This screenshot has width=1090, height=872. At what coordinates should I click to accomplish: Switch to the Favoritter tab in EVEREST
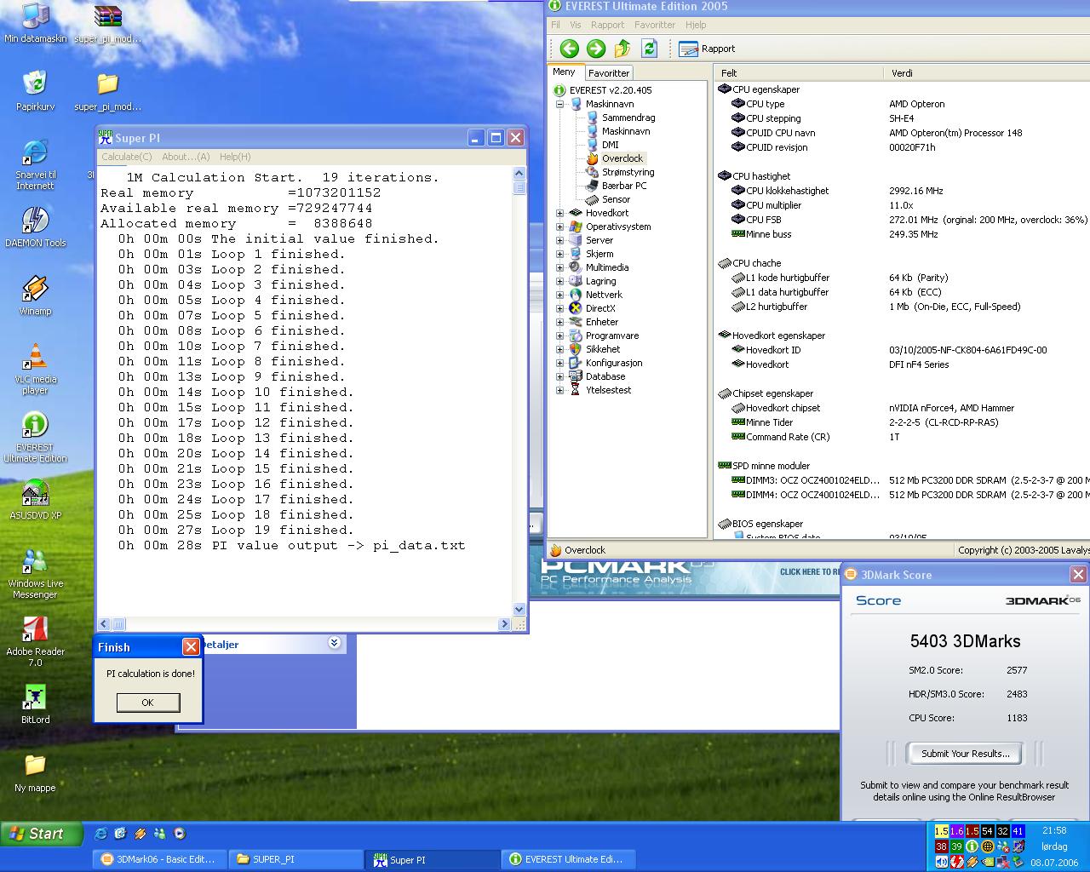[609, 73]
